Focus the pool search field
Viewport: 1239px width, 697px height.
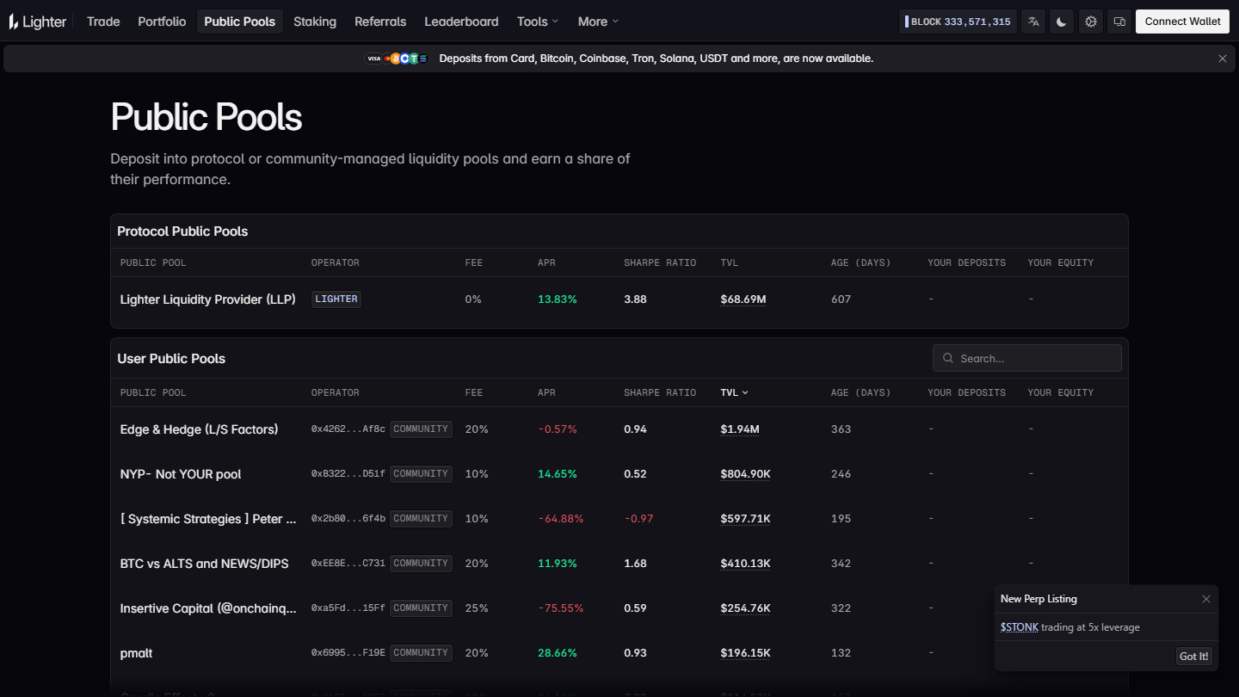point(1027,358)
